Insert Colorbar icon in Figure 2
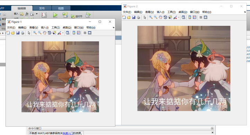Screen dimensions: 250x135 coord(190,17)
